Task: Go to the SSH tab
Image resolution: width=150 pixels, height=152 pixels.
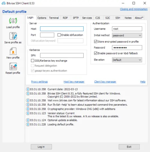Action: tap(118, 18)
